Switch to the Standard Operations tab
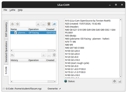The height and width of the screenshot is (93, 127). [6, 52]
